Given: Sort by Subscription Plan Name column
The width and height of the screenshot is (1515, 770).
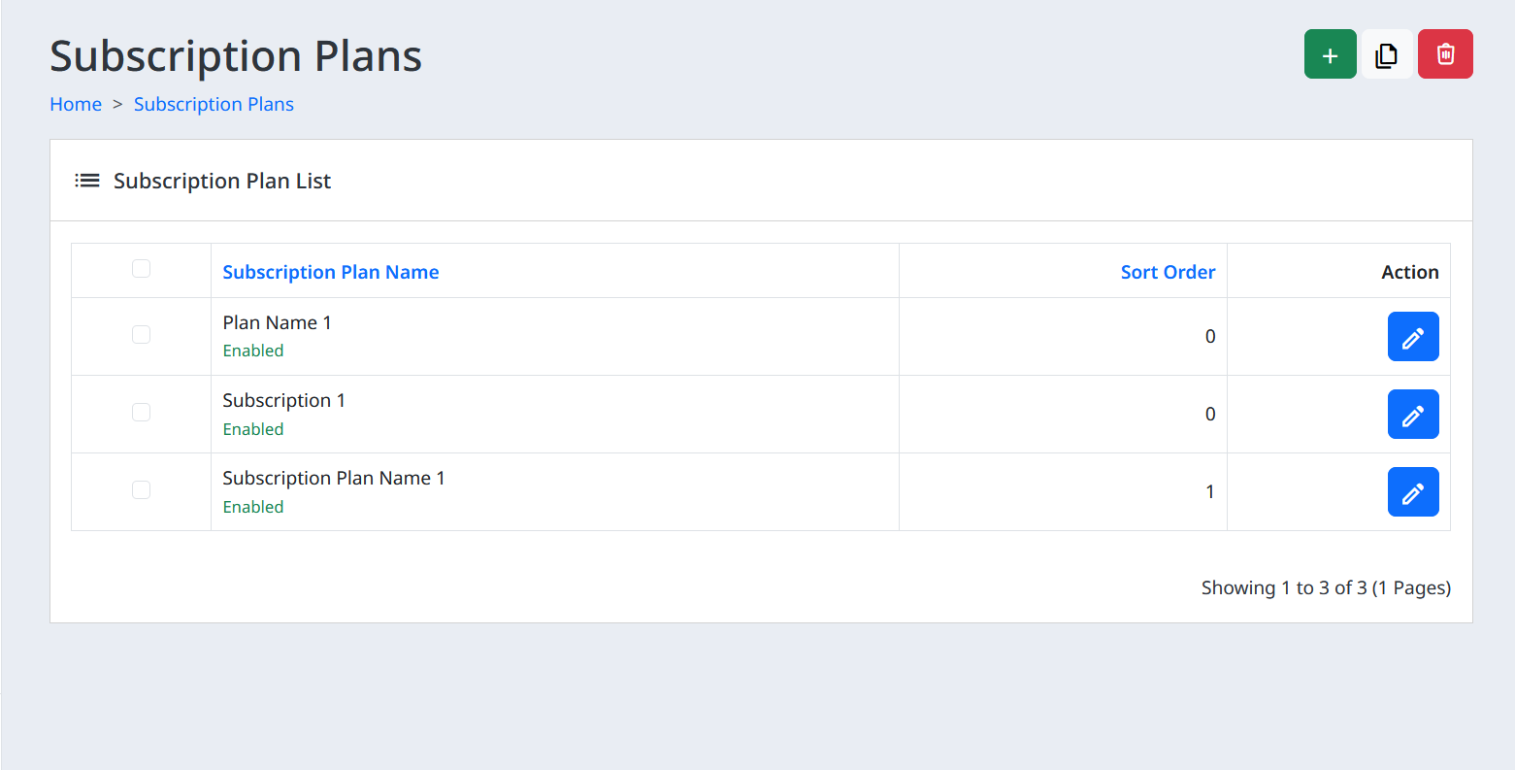Looking at the screenshot, I should (x=330, y=272).
